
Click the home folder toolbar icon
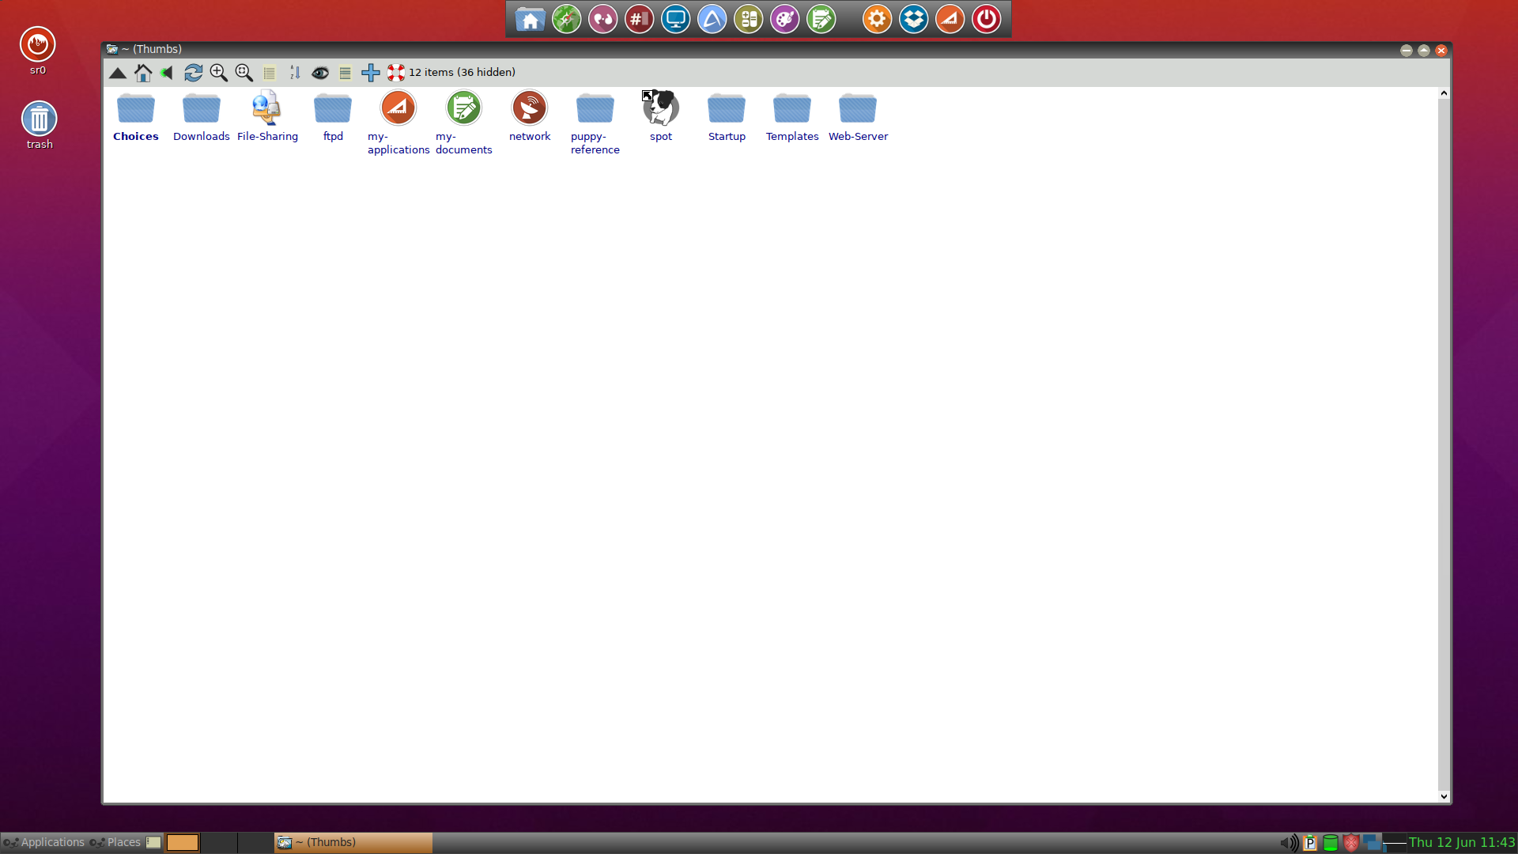tap(143, 73)
